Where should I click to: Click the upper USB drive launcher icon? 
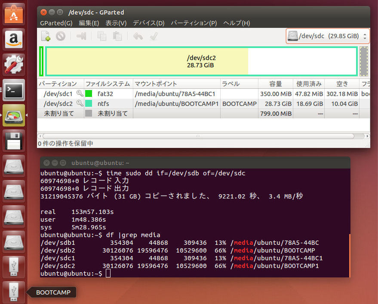pos(14,268)
